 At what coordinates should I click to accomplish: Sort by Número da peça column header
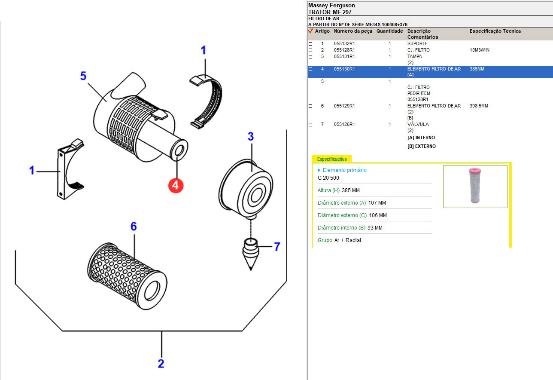[353, 31]
